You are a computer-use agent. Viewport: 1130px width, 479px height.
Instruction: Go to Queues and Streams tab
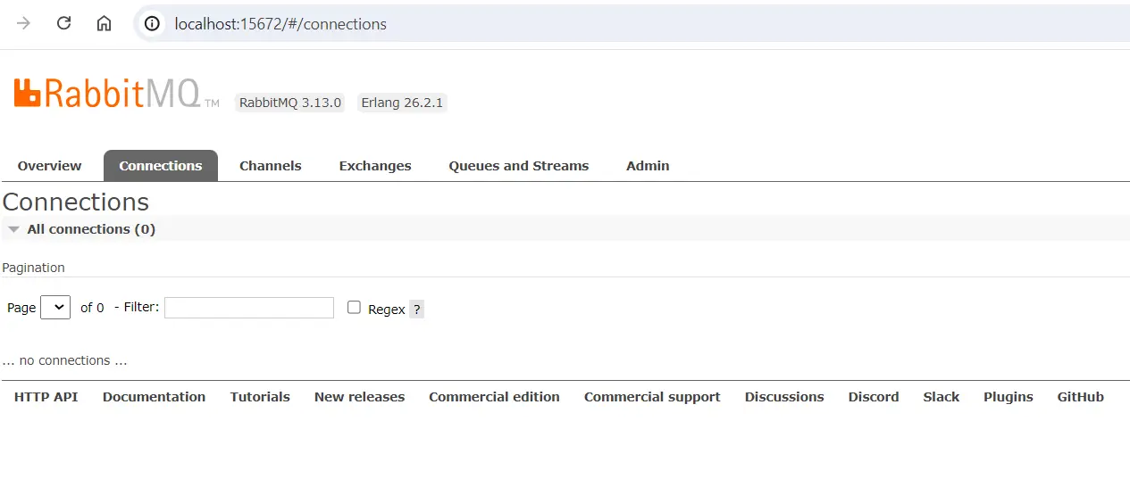[519, 166]
